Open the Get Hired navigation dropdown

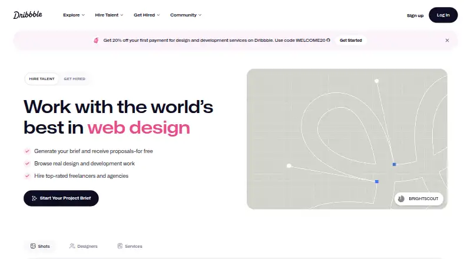[x=147, y=15]
